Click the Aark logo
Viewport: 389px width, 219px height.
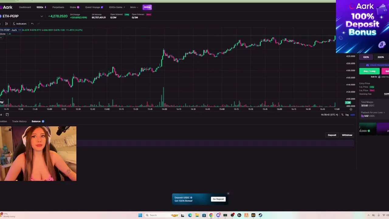(x=6, y=7)
